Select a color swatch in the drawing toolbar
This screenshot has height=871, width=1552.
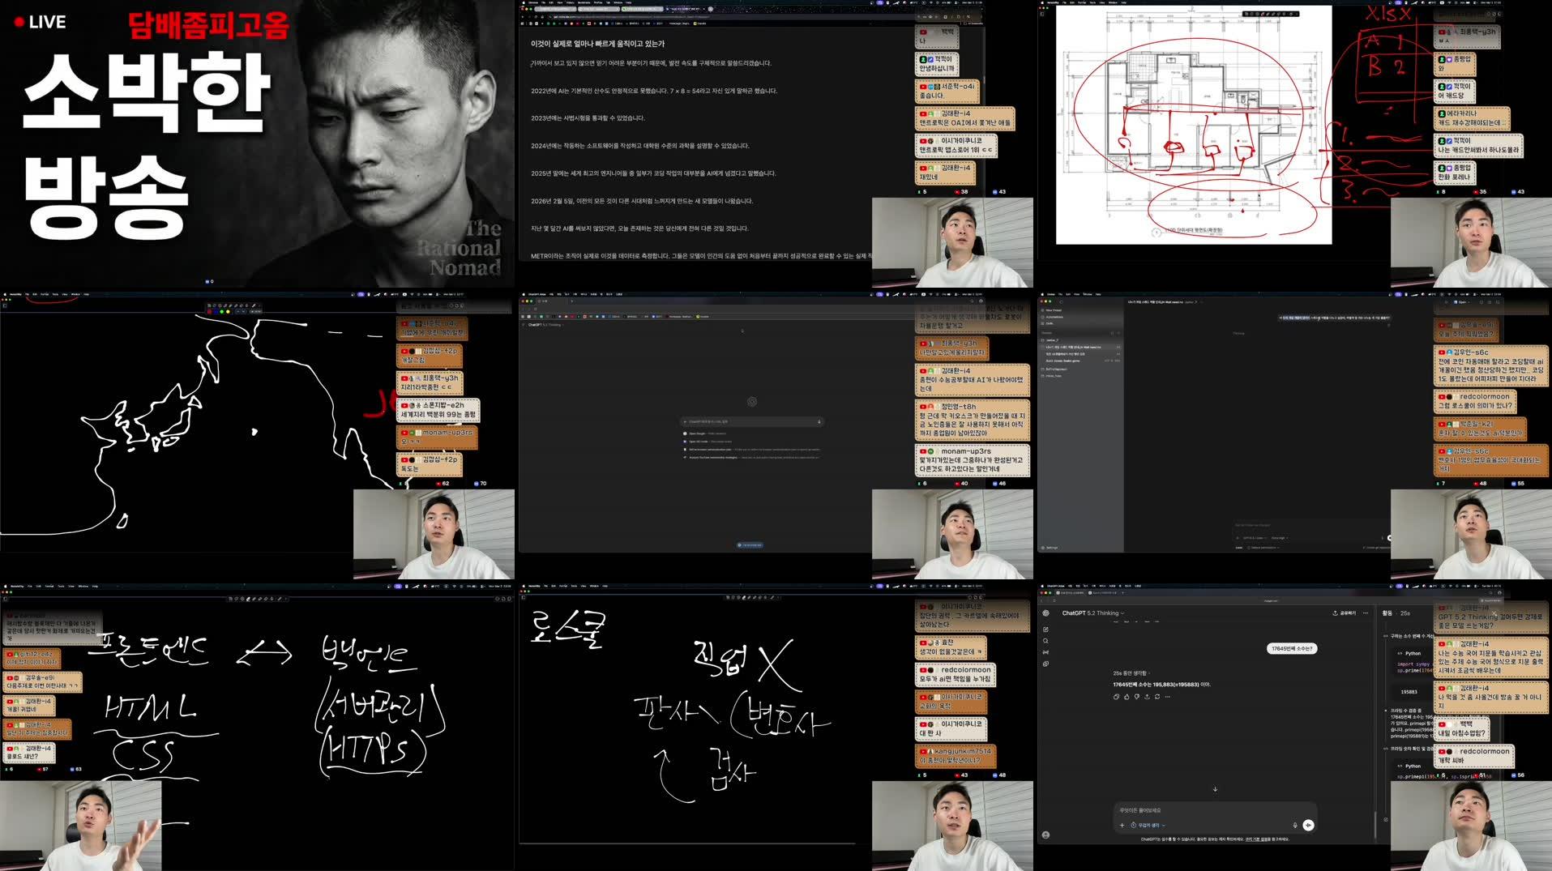point(209,311)
